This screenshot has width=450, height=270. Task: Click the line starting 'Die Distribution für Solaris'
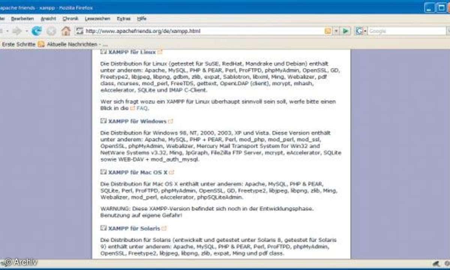(219, 240)
